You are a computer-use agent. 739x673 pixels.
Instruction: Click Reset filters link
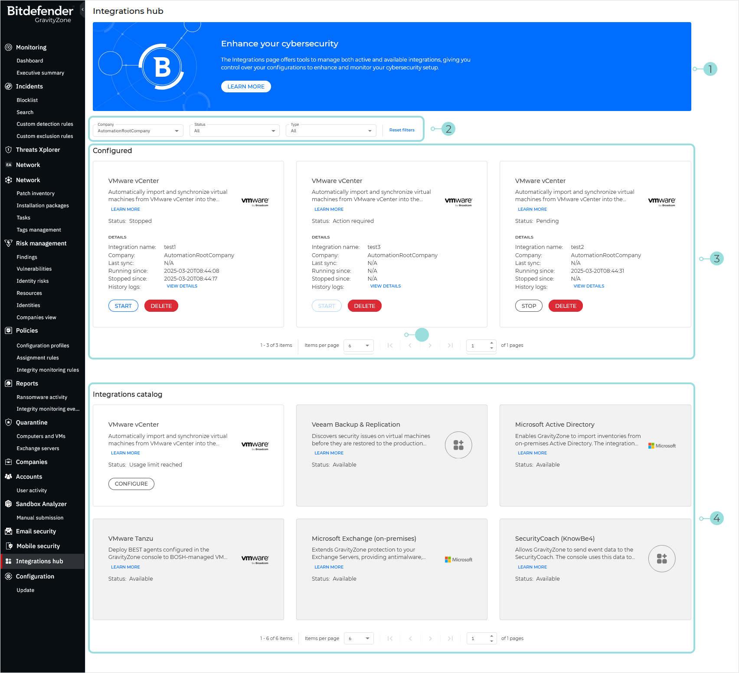click(402, 130)
